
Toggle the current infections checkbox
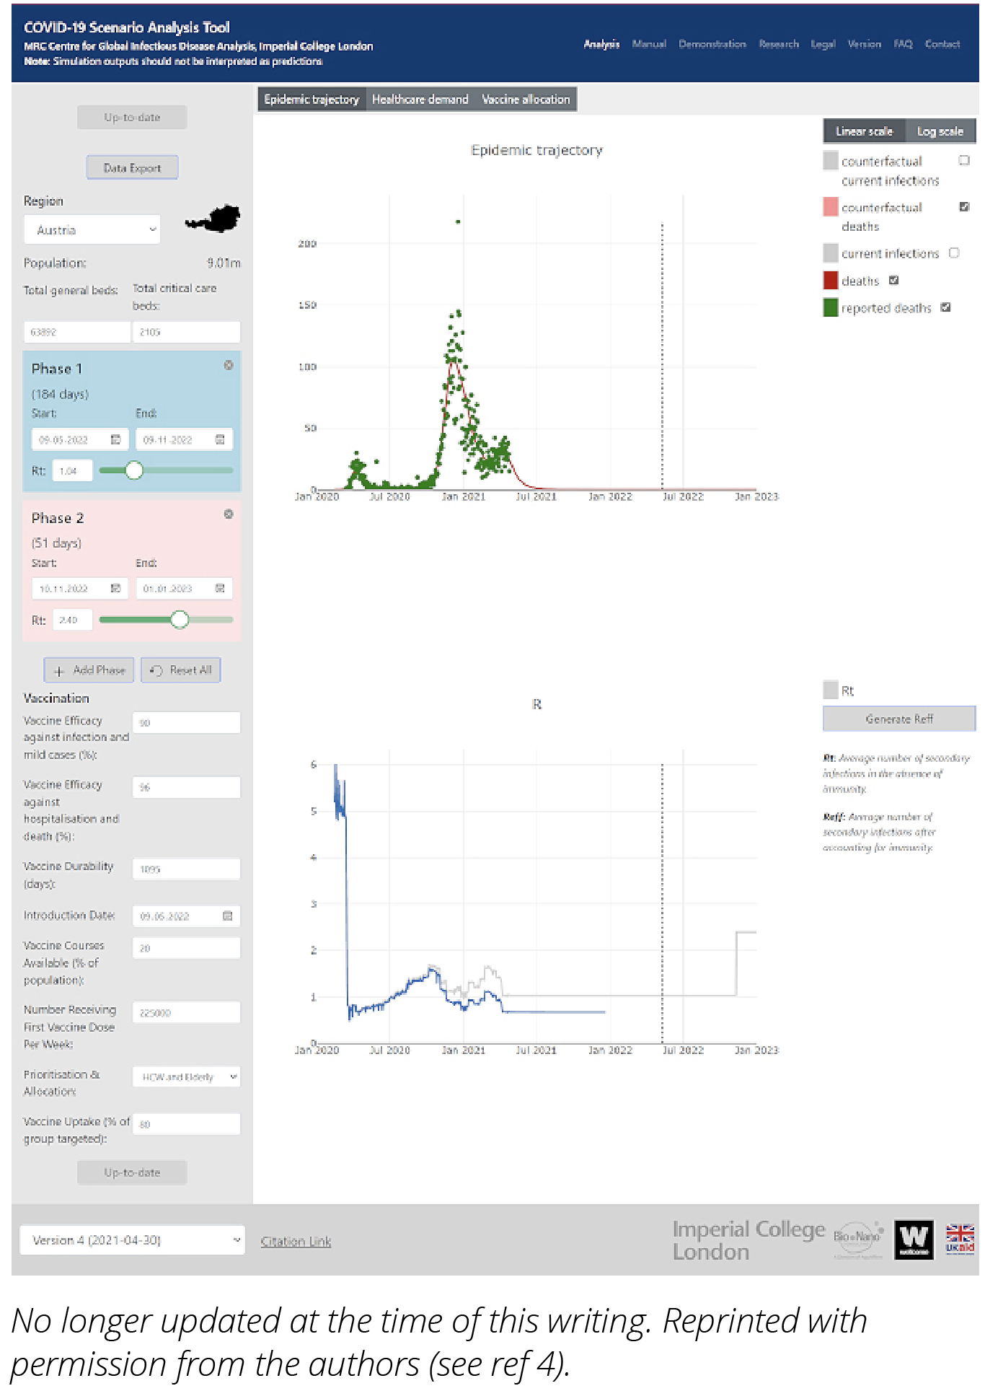point(954,253)
